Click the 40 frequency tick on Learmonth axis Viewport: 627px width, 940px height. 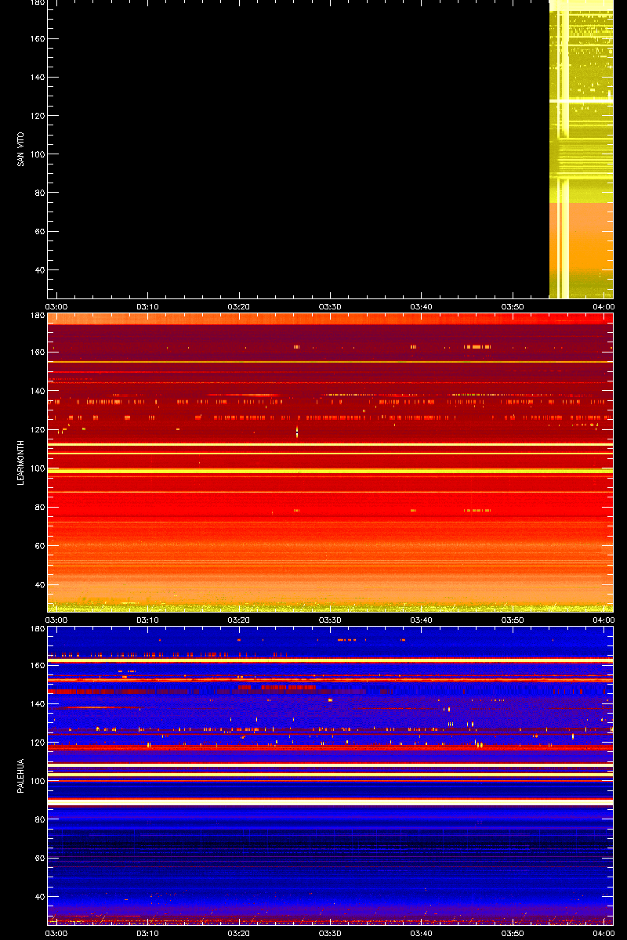pos(39,584)
